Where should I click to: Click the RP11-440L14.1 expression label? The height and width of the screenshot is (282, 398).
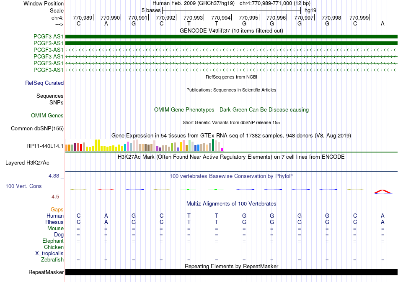tap(45, 146)
